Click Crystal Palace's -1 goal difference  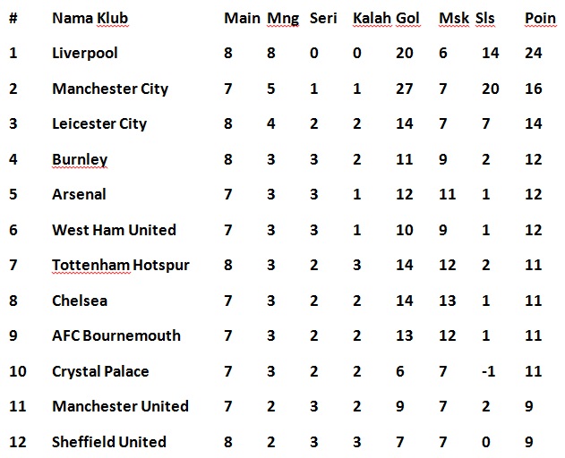click(488, 371)
